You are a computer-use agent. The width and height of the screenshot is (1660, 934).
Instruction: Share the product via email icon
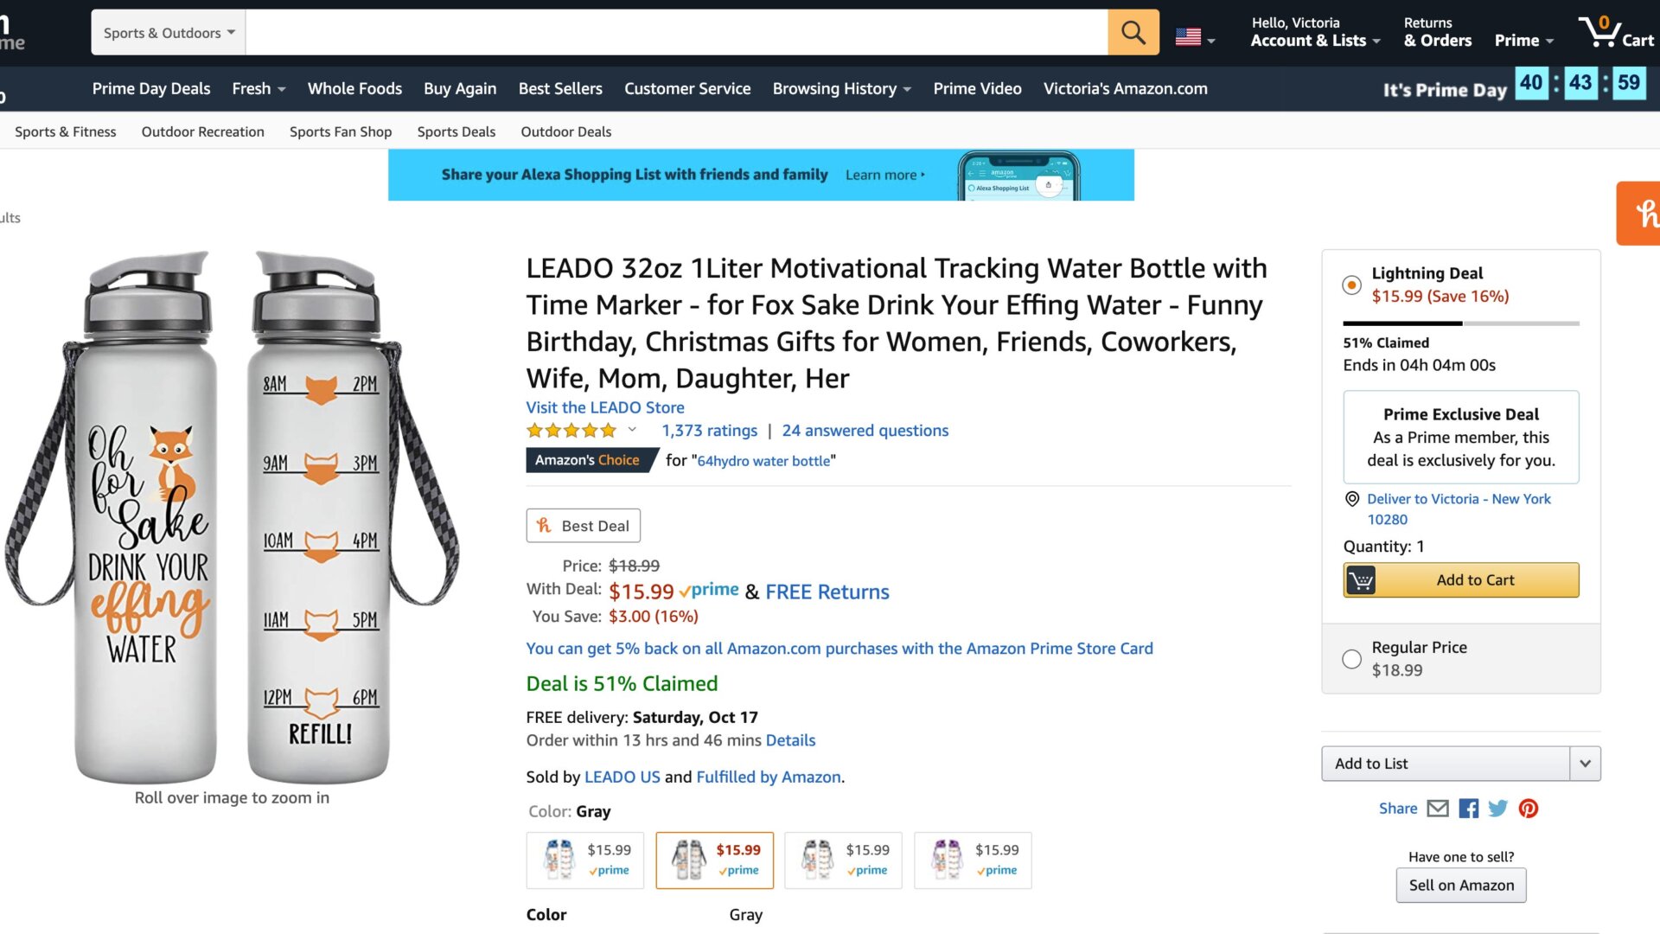tap(1437, 809)
